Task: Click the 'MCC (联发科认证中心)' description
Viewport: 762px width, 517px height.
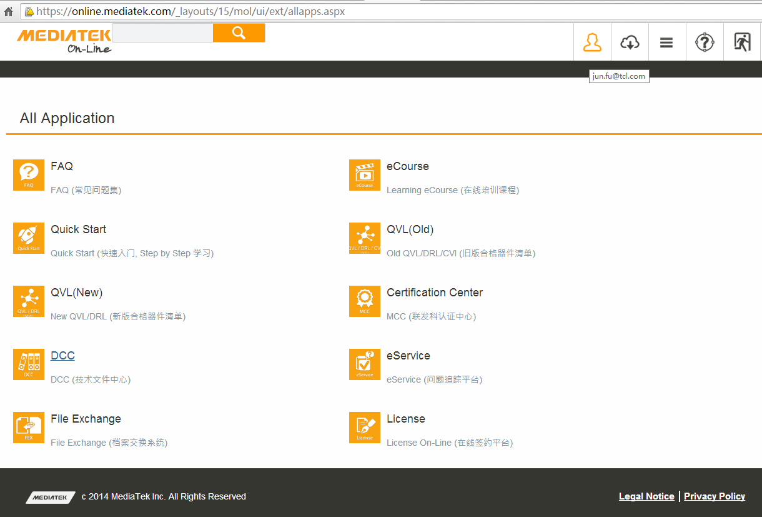Action: click(x=432, y=316)
